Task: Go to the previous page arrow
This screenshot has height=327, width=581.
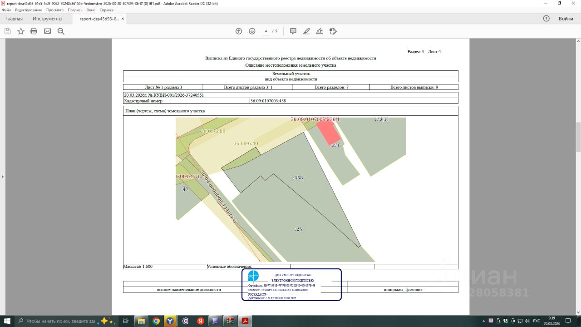Action: (x=239, y=31)
